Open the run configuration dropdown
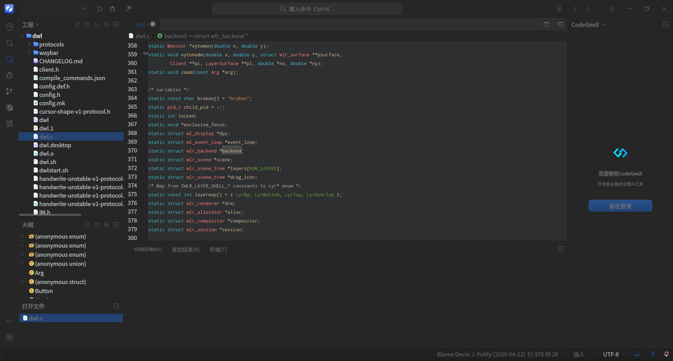This screenshot has width=673, height=361. coord(55,9)
